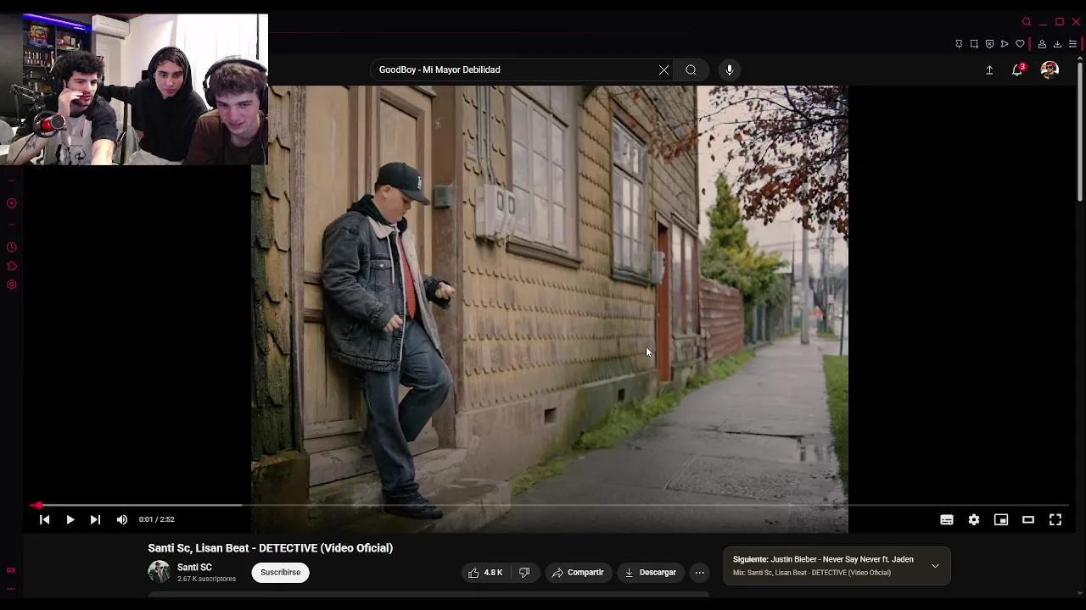Open sidebar extensions cube icon

click(11, 266)
